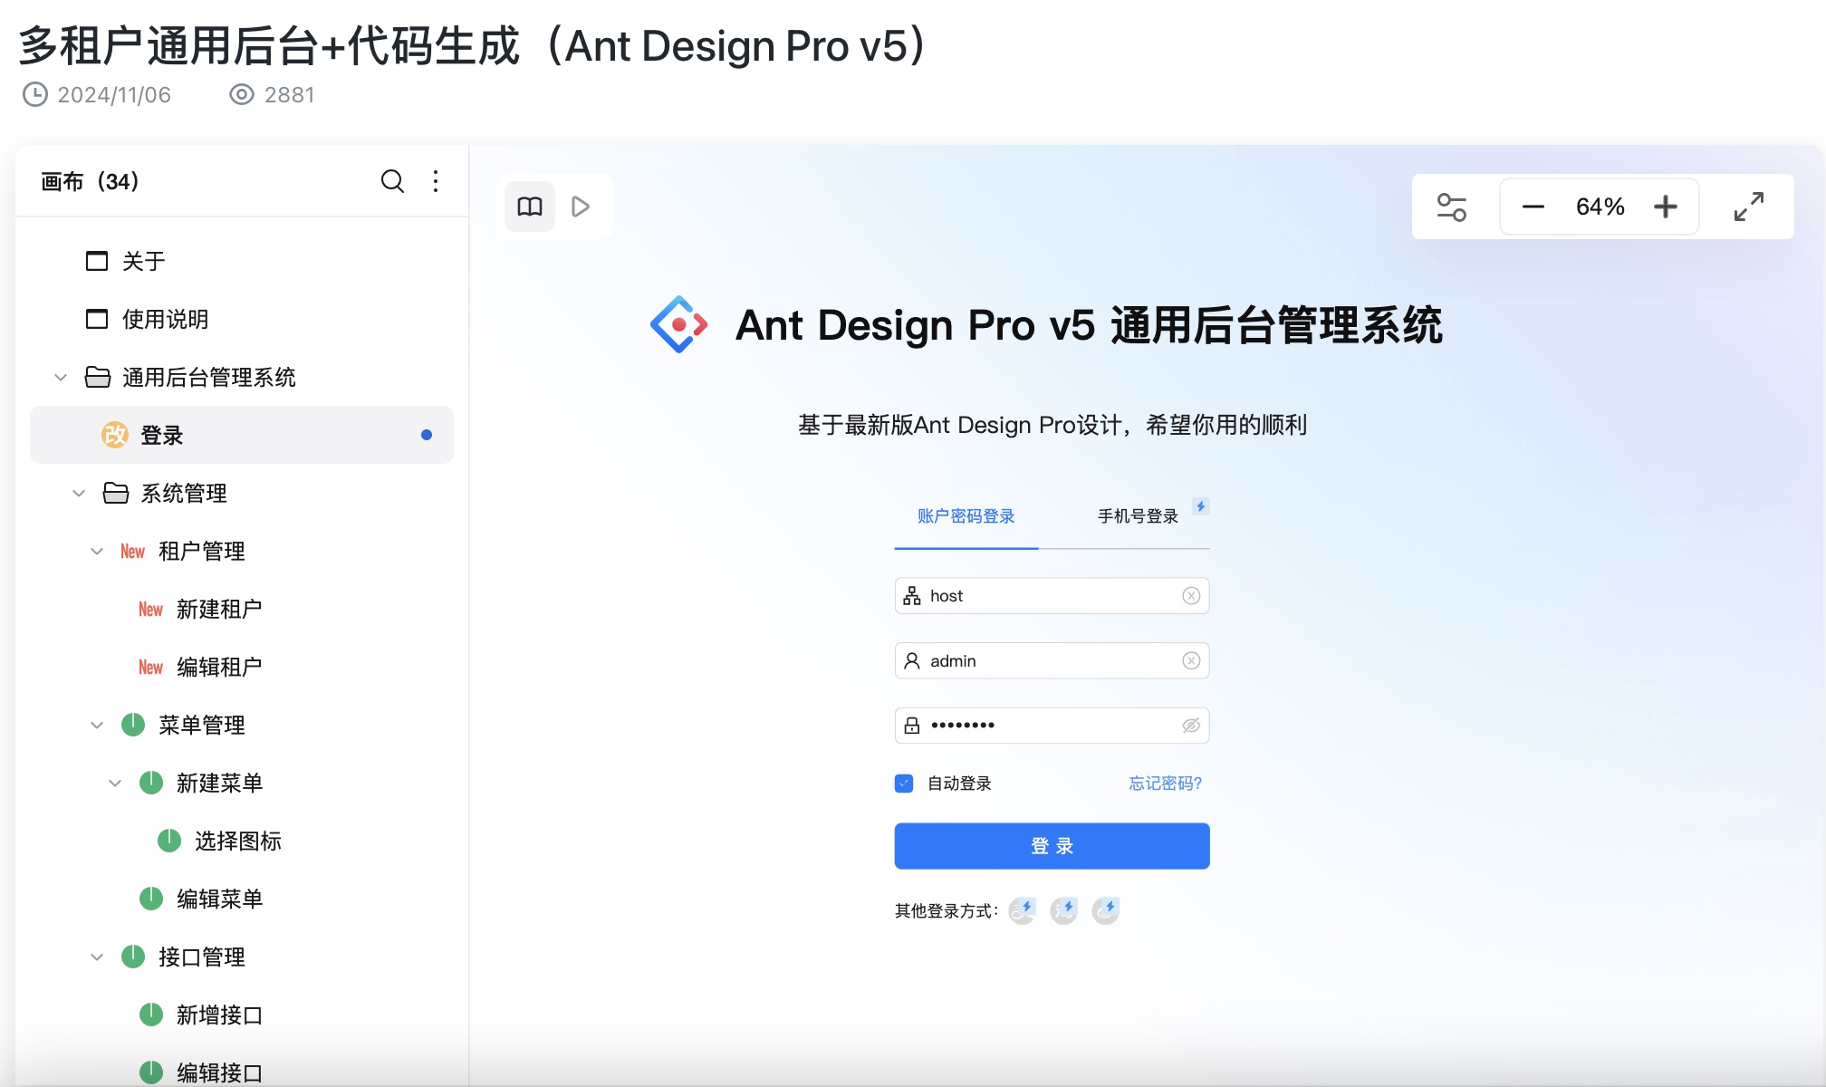
Task: Click the orange 改 badge on 登录
Action: point(115,435)
